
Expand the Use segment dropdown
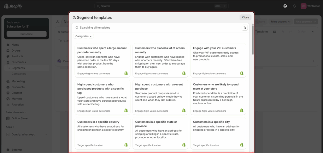306,22
